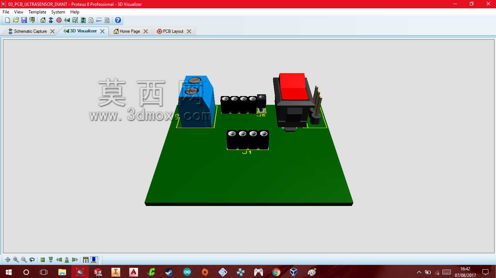The image size is (496, 278).
Task: Select the Back View icon
Action: click(x=67, y=260)
